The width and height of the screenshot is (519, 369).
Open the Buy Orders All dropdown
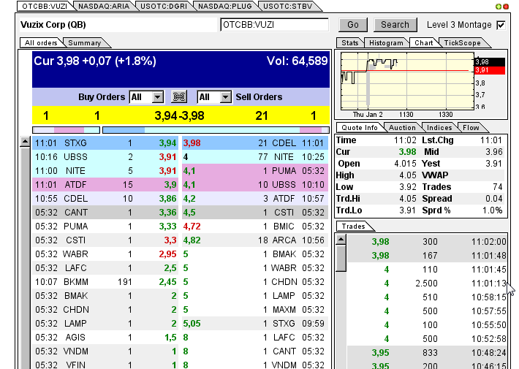coord(147,97)
